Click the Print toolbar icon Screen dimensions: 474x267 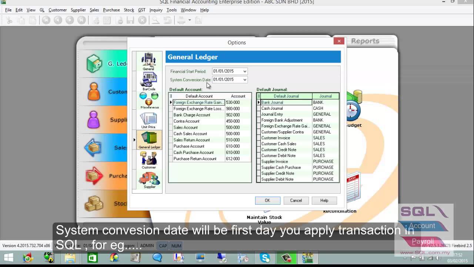pos(181,20)
